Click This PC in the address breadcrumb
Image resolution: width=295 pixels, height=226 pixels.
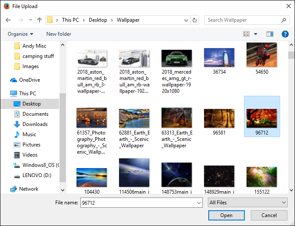click(71, 20)
